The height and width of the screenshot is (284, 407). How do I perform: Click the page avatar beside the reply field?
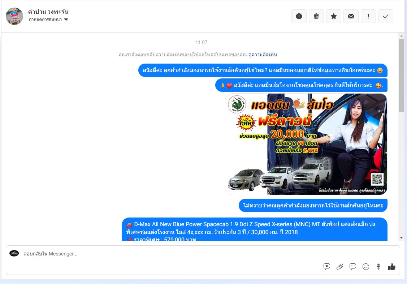click(x=14, y=253)
